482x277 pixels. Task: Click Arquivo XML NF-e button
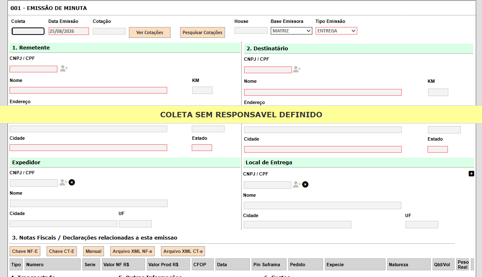point(132,252)
